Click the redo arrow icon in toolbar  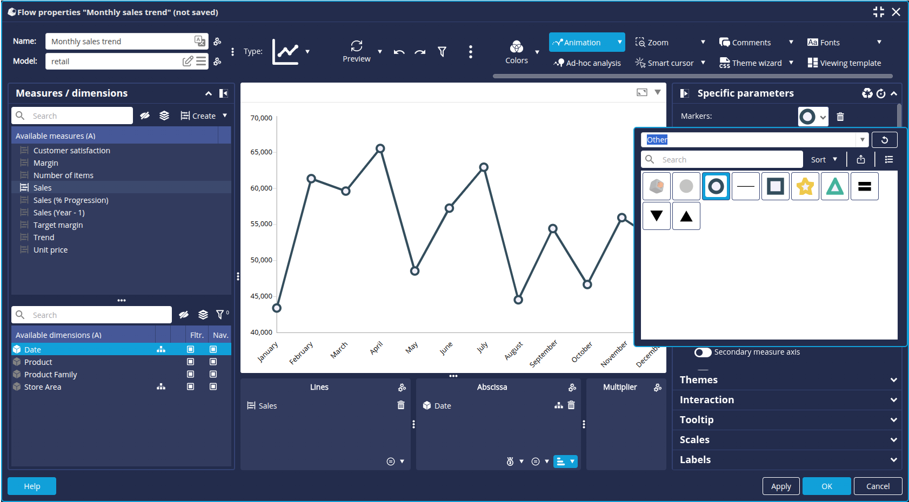click(420, 52)
